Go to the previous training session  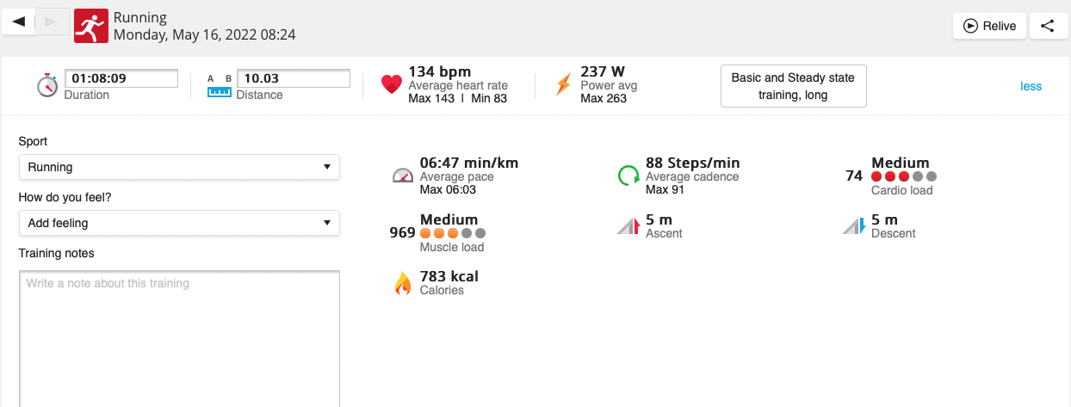point(18,22)
